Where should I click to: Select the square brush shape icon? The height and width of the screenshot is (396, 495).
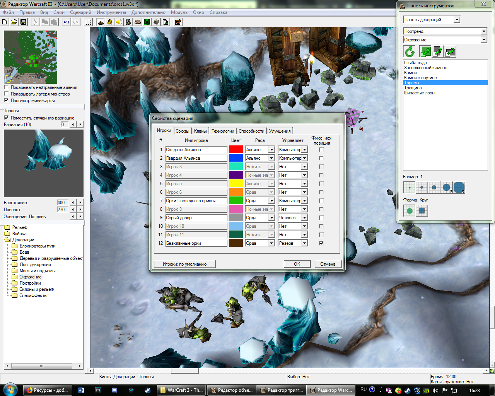[422, 211]
